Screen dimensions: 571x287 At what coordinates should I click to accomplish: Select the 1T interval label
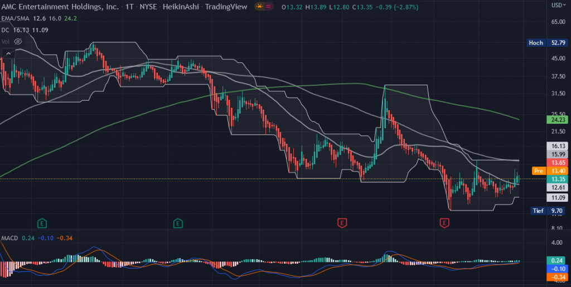pyautogui.click(x=129, y=7)
